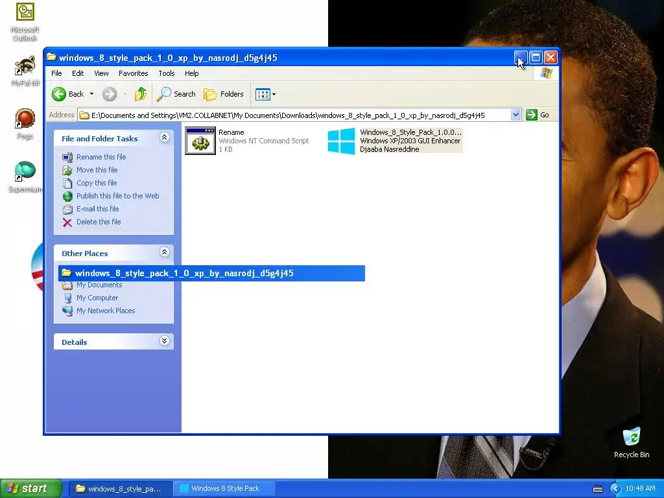Click the Windows_8_Style_Pack_1.0.0 file name

click(410, 132)
